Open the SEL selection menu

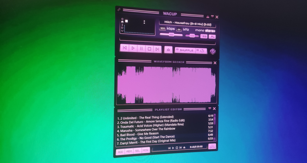pos(137,151)
